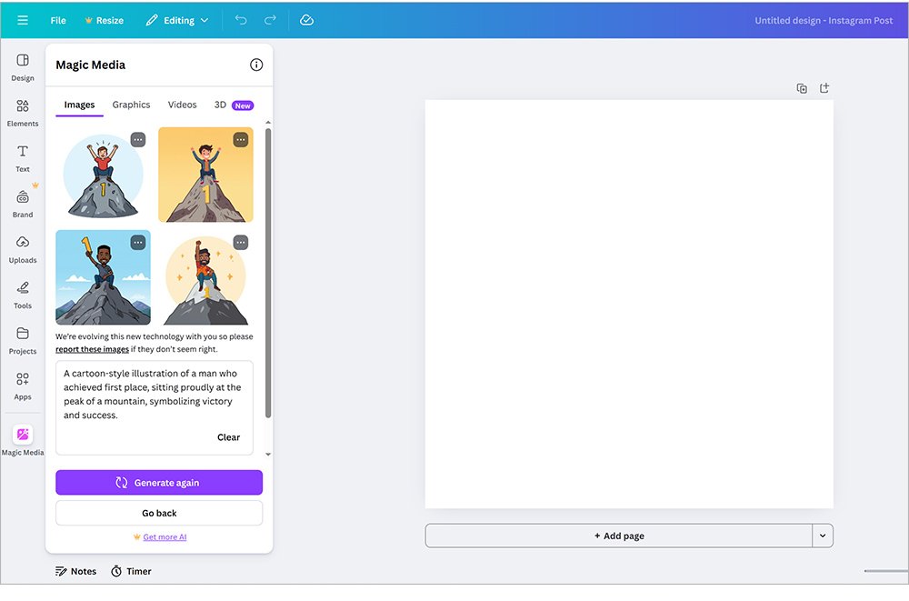Open options menu on first generated image
Image resolution: width=909 pixels, height=601 pixels.
(138, 139)
